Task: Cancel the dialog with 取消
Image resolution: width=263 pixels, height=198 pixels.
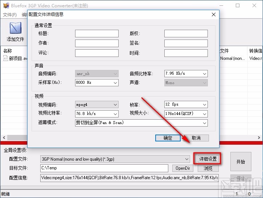Action: click(x=196, y=138)
